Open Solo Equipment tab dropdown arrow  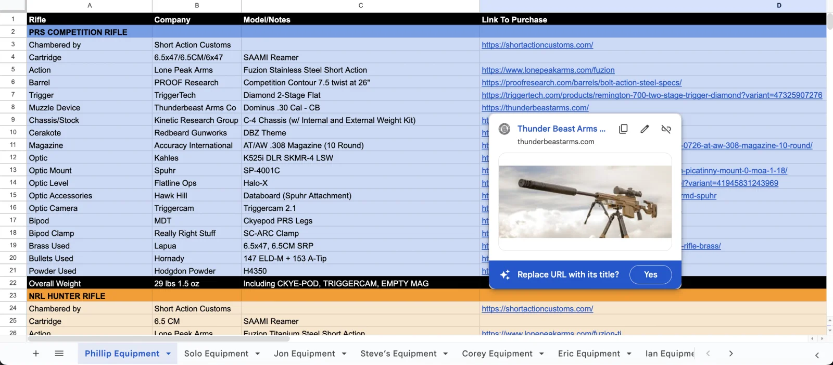coord(257,354)
